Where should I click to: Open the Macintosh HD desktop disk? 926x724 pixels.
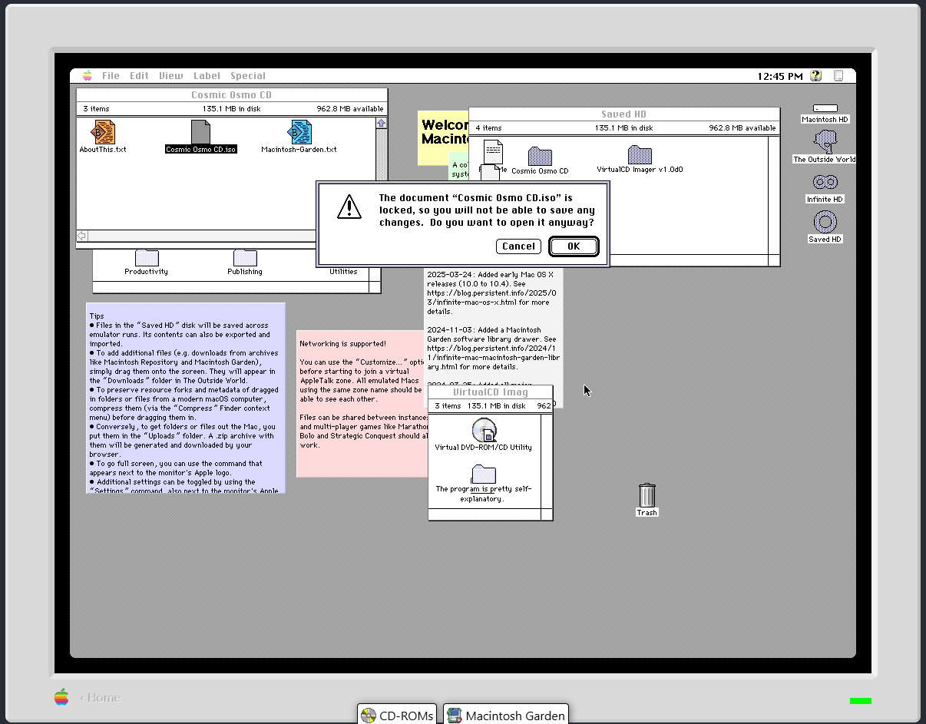click(x=825, y=108)
